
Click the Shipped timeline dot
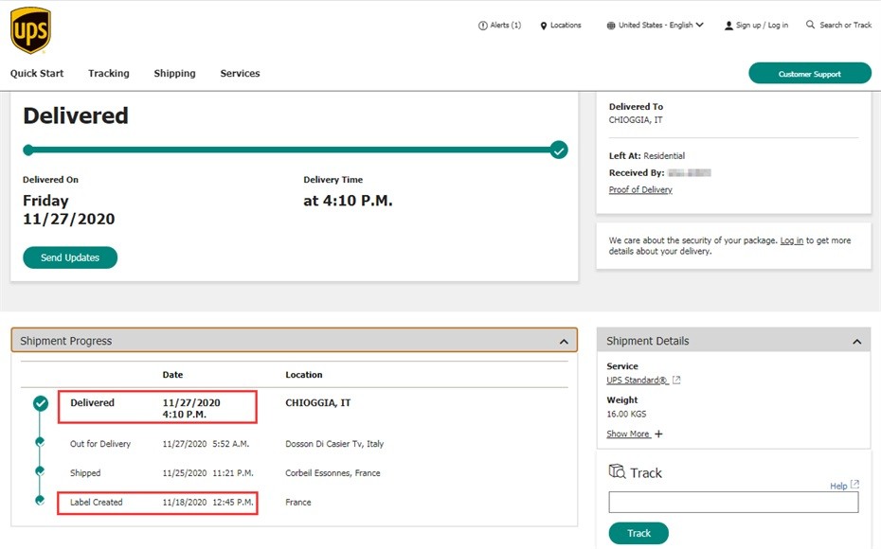tap(40, 471)
